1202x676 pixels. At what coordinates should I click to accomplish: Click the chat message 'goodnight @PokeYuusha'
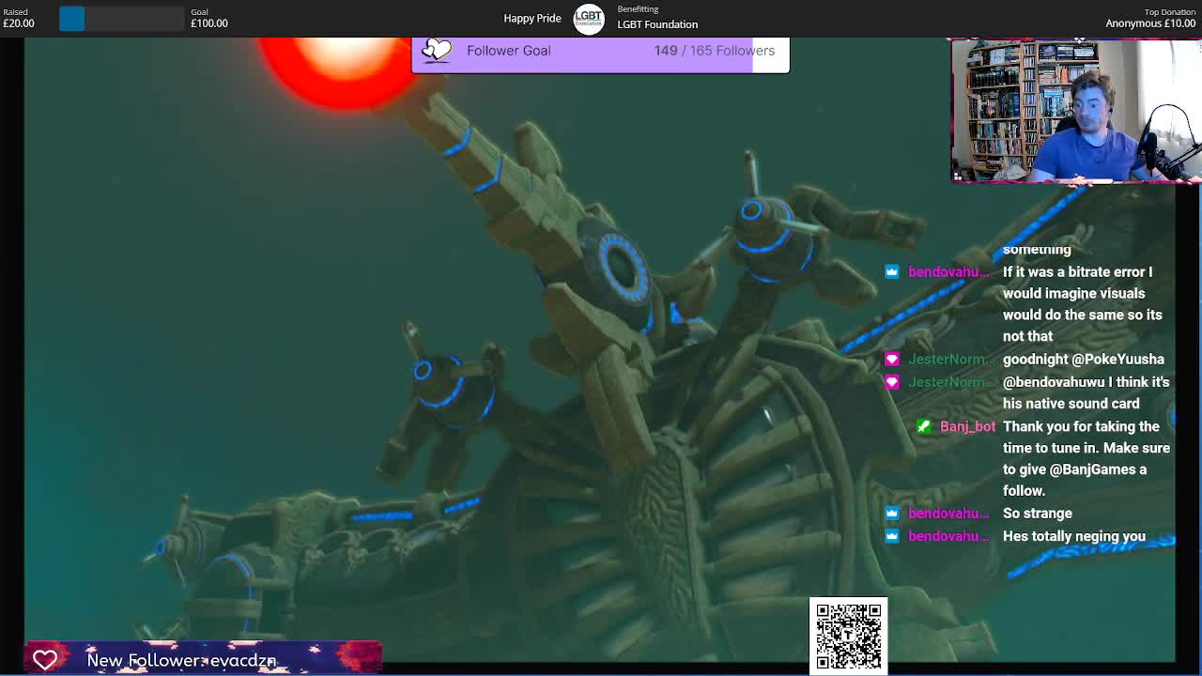coord(1084,360)
